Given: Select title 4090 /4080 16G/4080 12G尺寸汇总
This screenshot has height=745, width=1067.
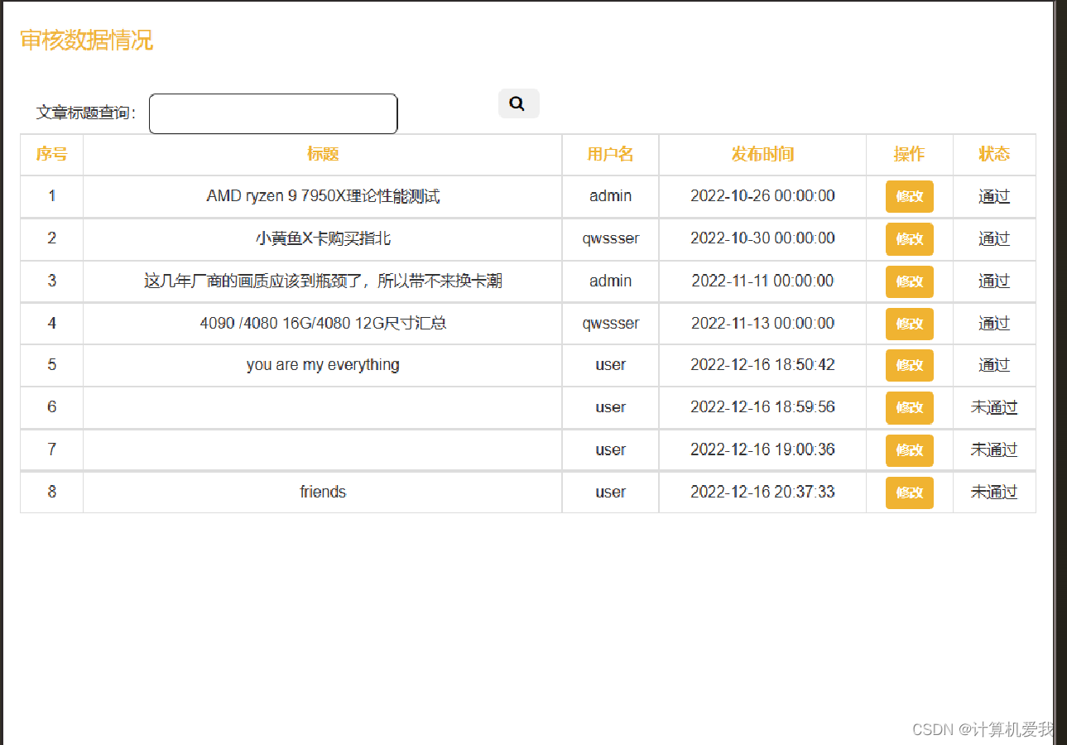Looking at the screenshot, I should (323, 323).
